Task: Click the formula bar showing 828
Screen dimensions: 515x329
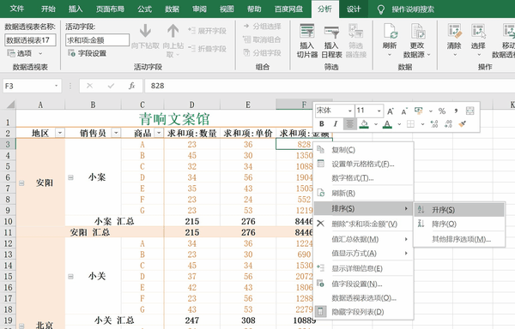Action: tap(330, 86)
